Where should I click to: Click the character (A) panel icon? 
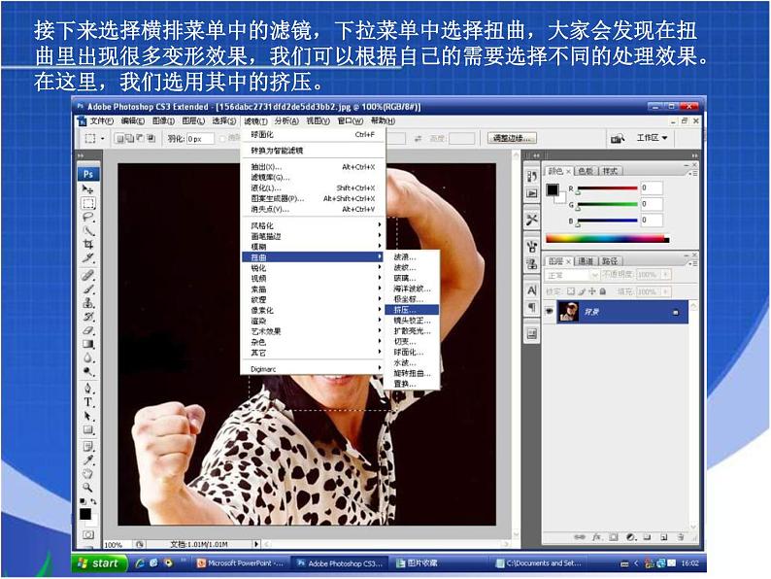(531, 289)
